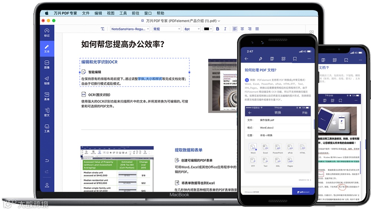Select the 链接 link sidebar tool
This screenshot has width=371, height=211.
(47, 80)
